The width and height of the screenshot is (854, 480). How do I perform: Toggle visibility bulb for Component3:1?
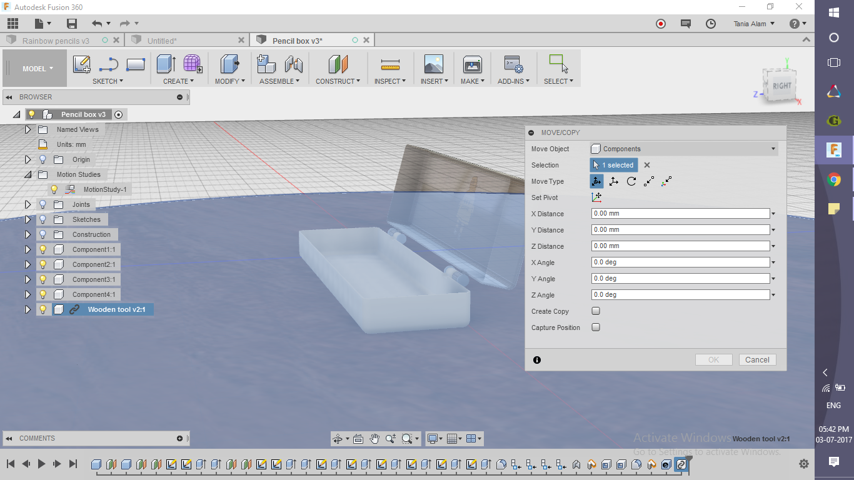43,279
